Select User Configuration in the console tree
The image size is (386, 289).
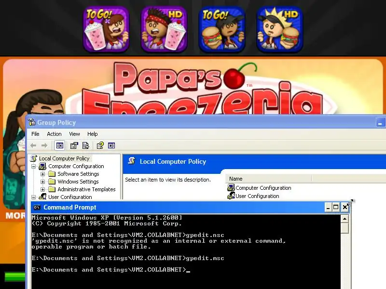click(70, 197)
